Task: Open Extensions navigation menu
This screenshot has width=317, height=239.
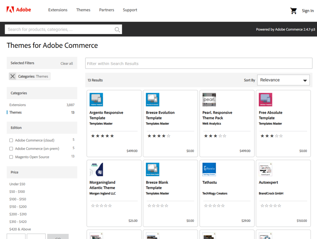Action: pyautogui.click(x=58, y=10)
